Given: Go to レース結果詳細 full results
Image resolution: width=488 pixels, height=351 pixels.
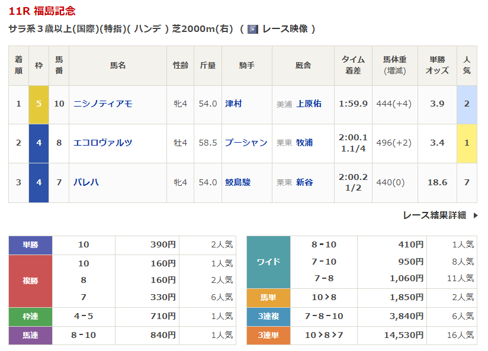Looking at the screenshot, I should coord(434,215).
